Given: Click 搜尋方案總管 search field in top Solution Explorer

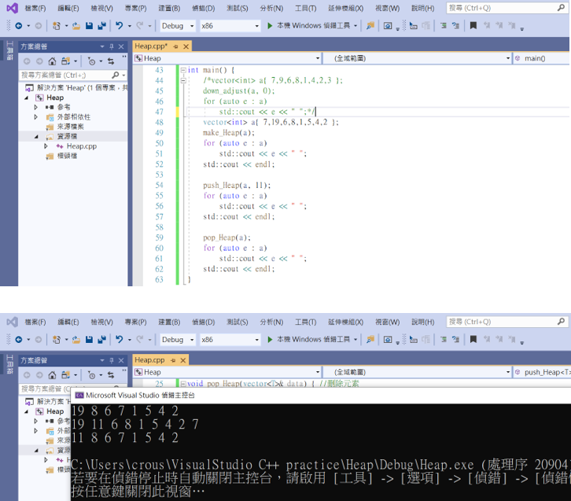Looking at the screenshot, I should tap(72, 75).
